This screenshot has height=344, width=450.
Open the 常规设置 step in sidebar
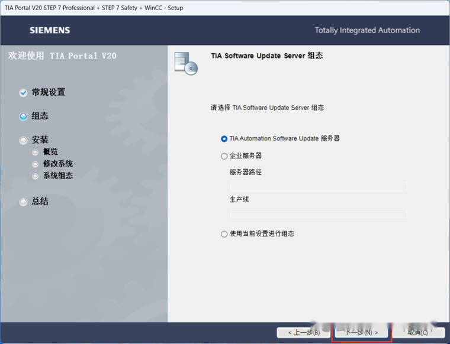[x=49, y=92]
